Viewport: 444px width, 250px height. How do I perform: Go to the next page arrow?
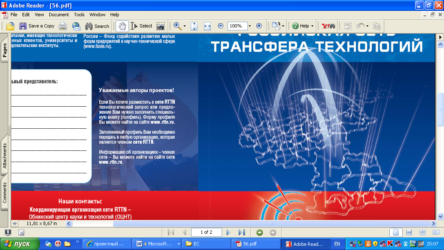point(229,232)
